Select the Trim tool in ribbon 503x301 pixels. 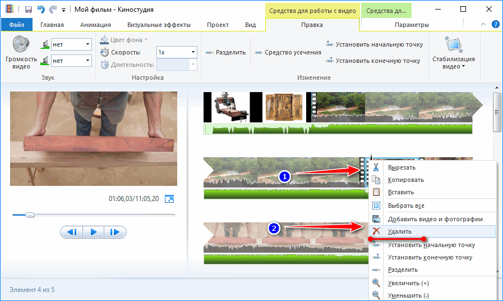tap(288, 52)
